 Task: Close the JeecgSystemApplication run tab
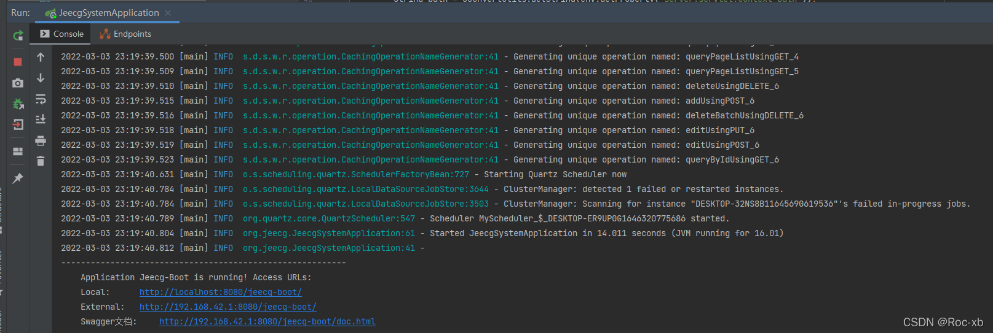pyautogui.click(x=168, y=13)
